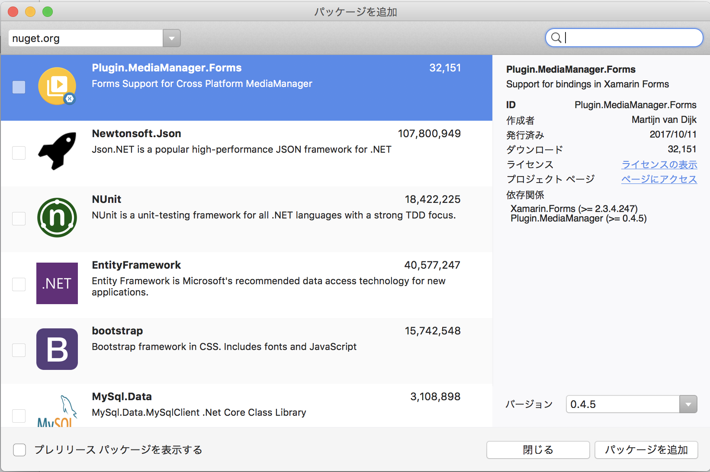The width and height of the screenshot is (710, 472).
Task: Click the search magnifier icon
Action: [556, 38]
